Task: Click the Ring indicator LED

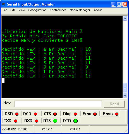Action: [75, 114]
